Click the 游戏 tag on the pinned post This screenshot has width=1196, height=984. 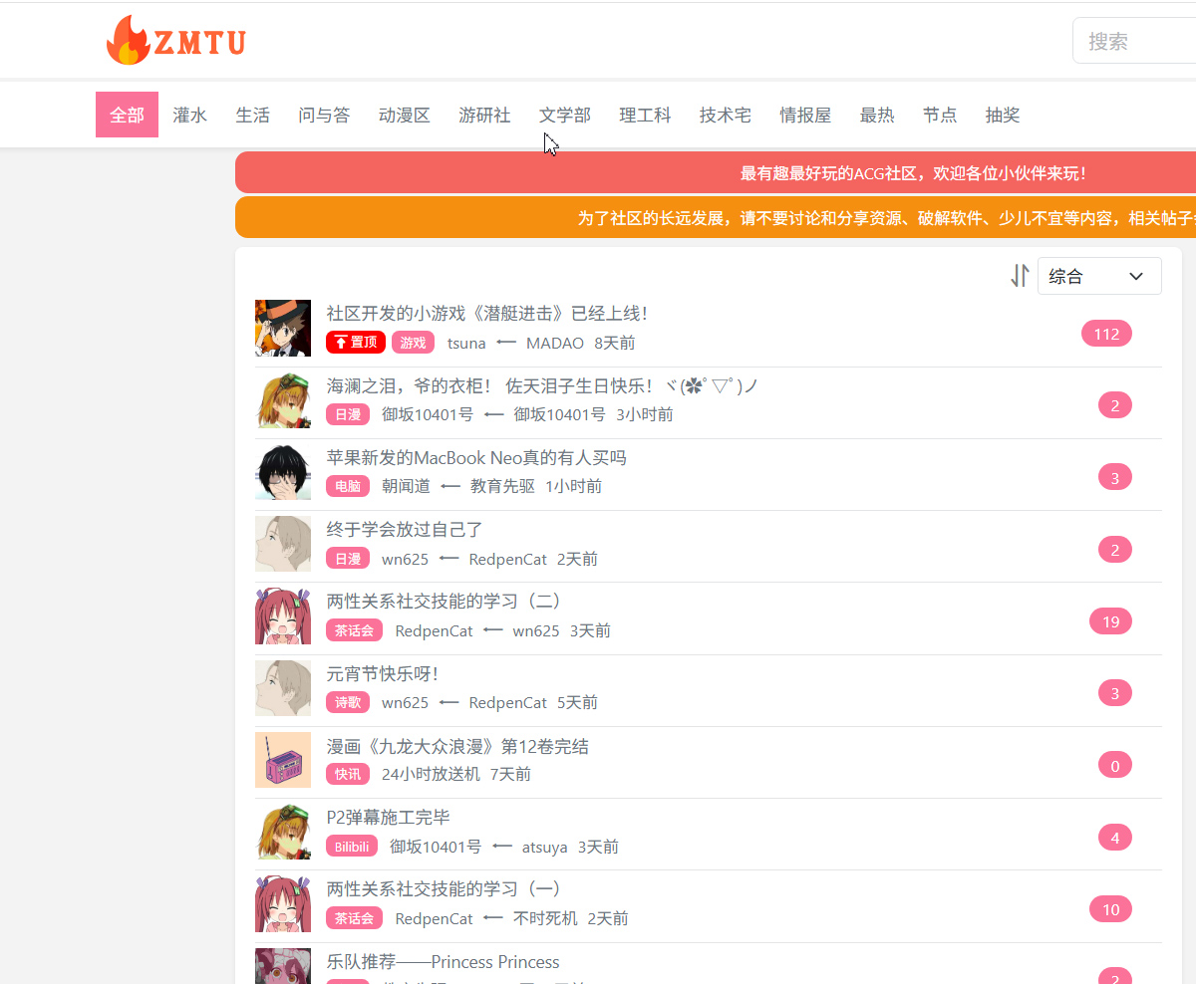(413, 343)
